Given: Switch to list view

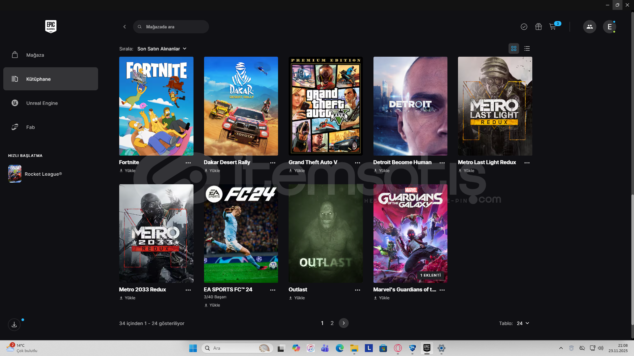Looking at the screenshot, I should pos(527,48).
